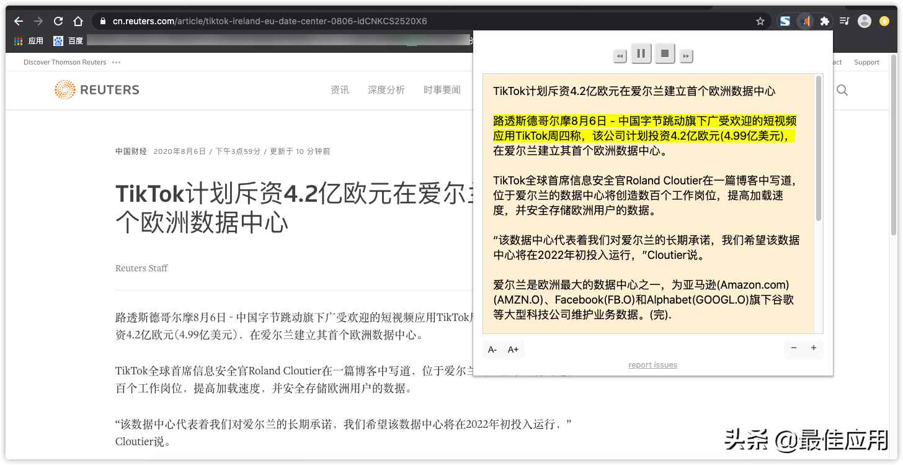
Task: Open the 中国财经 category link
Action: pos(131,151)
